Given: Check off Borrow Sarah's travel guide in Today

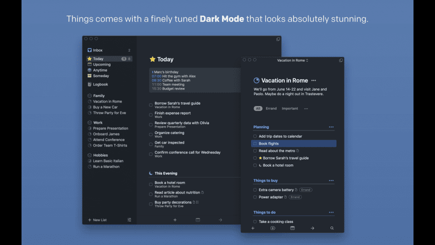Looking at the screenshot, I should [x=150, y=105].
